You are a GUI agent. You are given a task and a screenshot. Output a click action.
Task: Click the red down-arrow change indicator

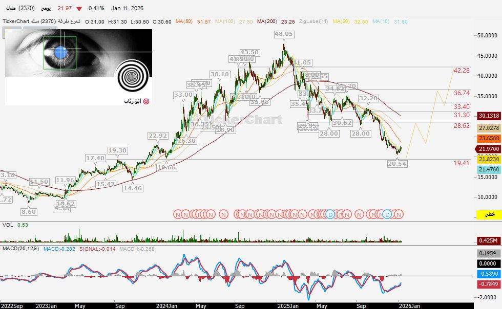tap(79, 9)
